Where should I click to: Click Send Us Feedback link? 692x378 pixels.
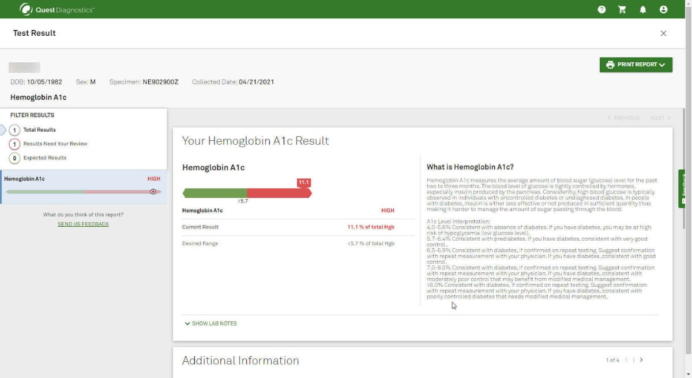(83, 224)
